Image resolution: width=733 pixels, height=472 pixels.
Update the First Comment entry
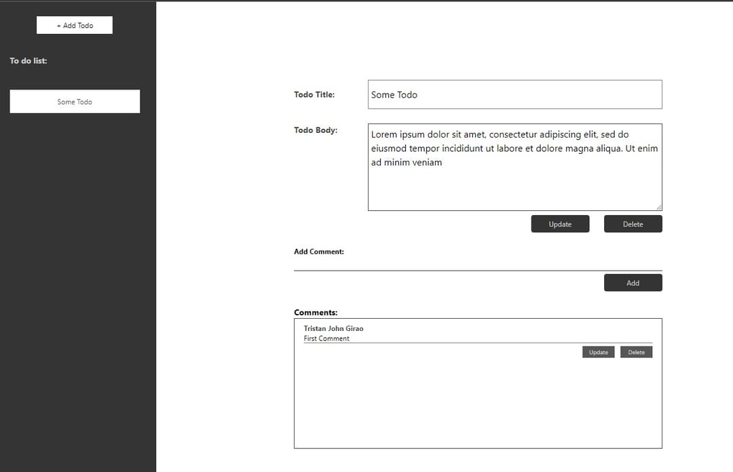[598, 352]
